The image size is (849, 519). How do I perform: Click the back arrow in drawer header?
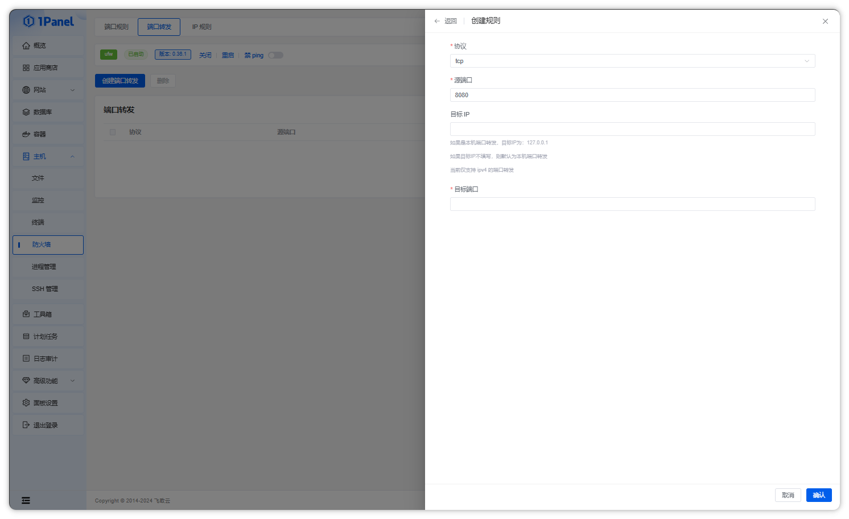[x=437, y=21]
